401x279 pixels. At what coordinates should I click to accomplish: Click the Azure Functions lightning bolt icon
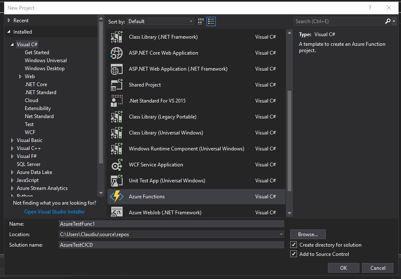pos(117,197)
